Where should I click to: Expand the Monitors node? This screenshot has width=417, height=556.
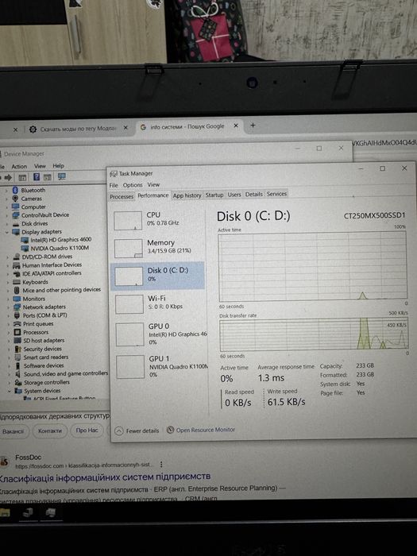8,299
